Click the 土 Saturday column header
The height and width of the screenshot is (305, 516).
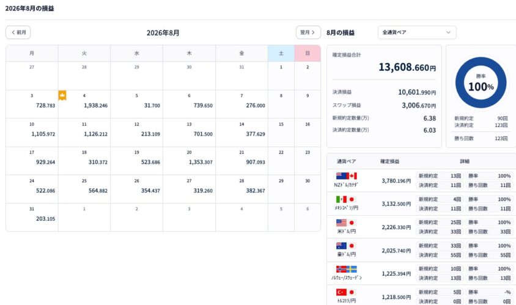[281, 53]
